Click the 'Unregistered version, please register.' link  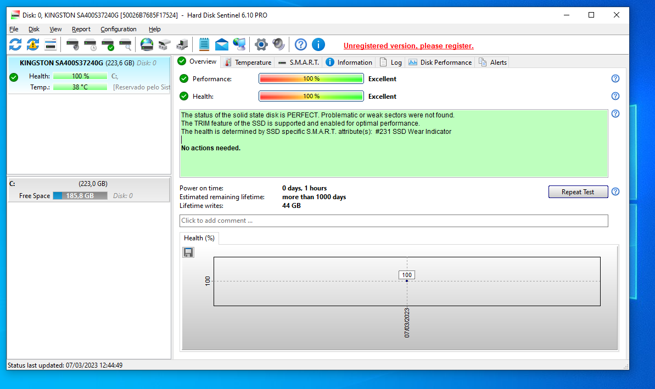[x=408, y=46]
